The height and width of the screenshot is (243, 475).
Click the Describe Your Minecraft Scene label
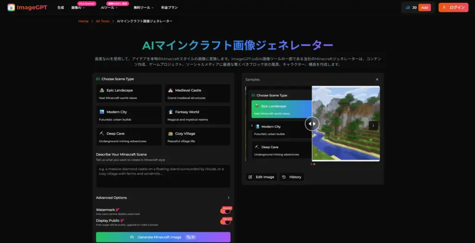click(x=121, y=155)
